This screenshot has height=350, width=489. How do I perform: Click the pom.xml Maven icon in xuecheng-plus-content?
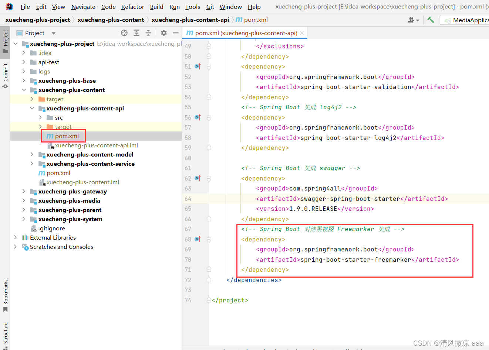click(x=42, y=173)
